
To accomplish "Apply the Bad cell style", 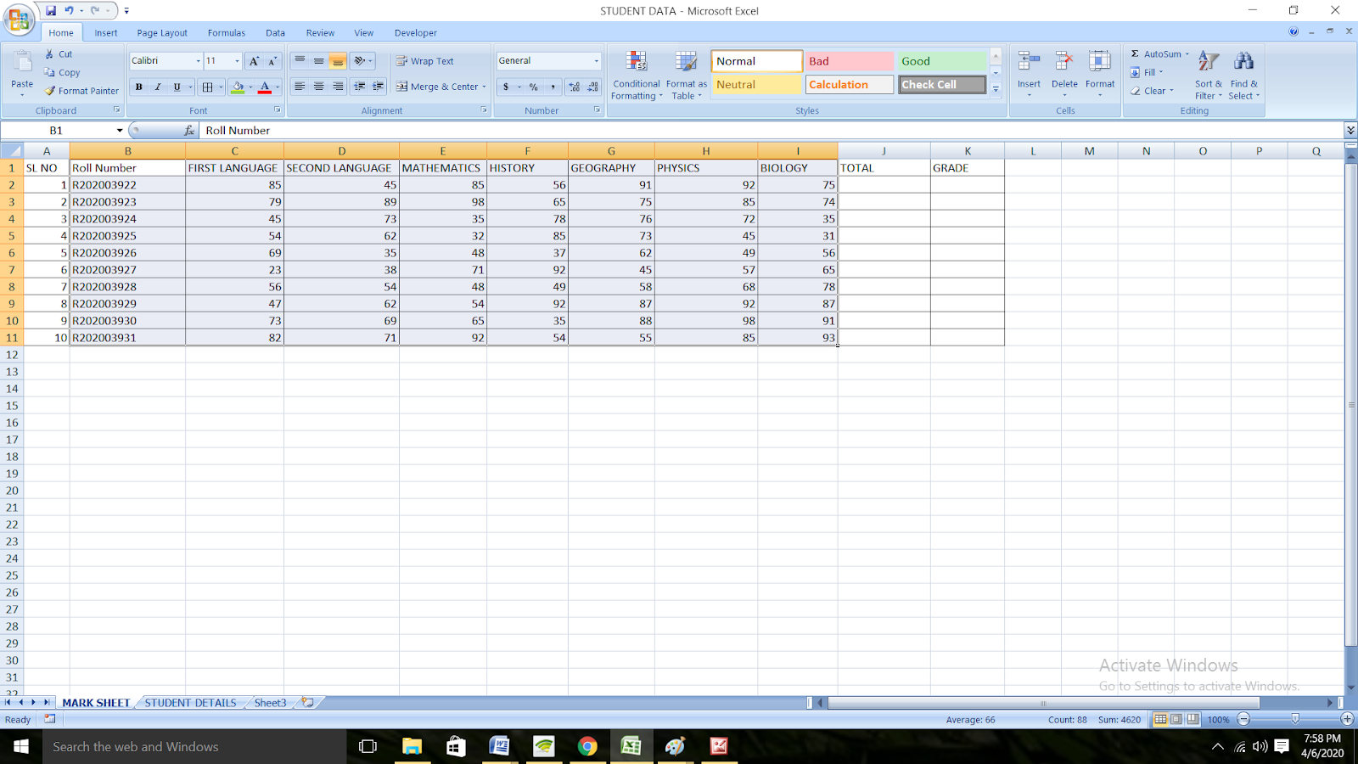I will (x=848, y=60).
